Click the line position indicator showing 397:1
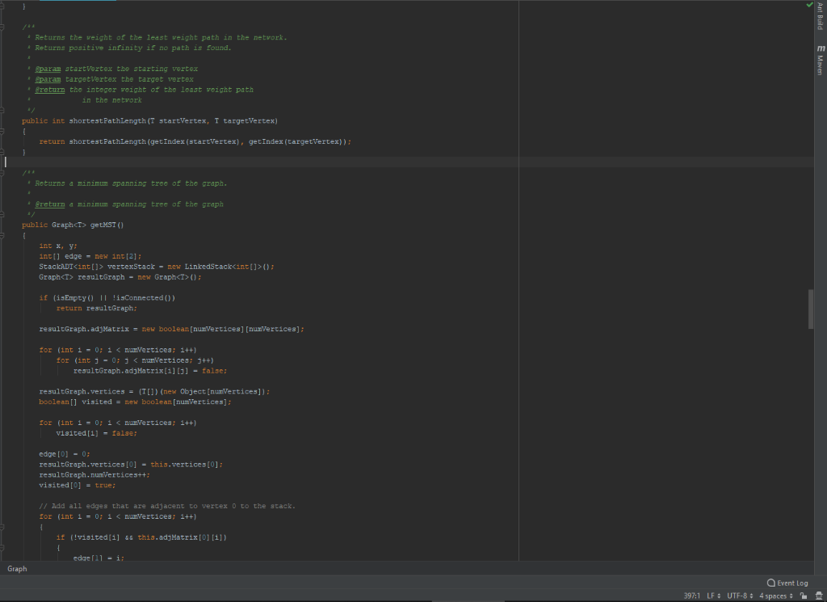This screenshot has width=827, height=602. click(692, 596)
